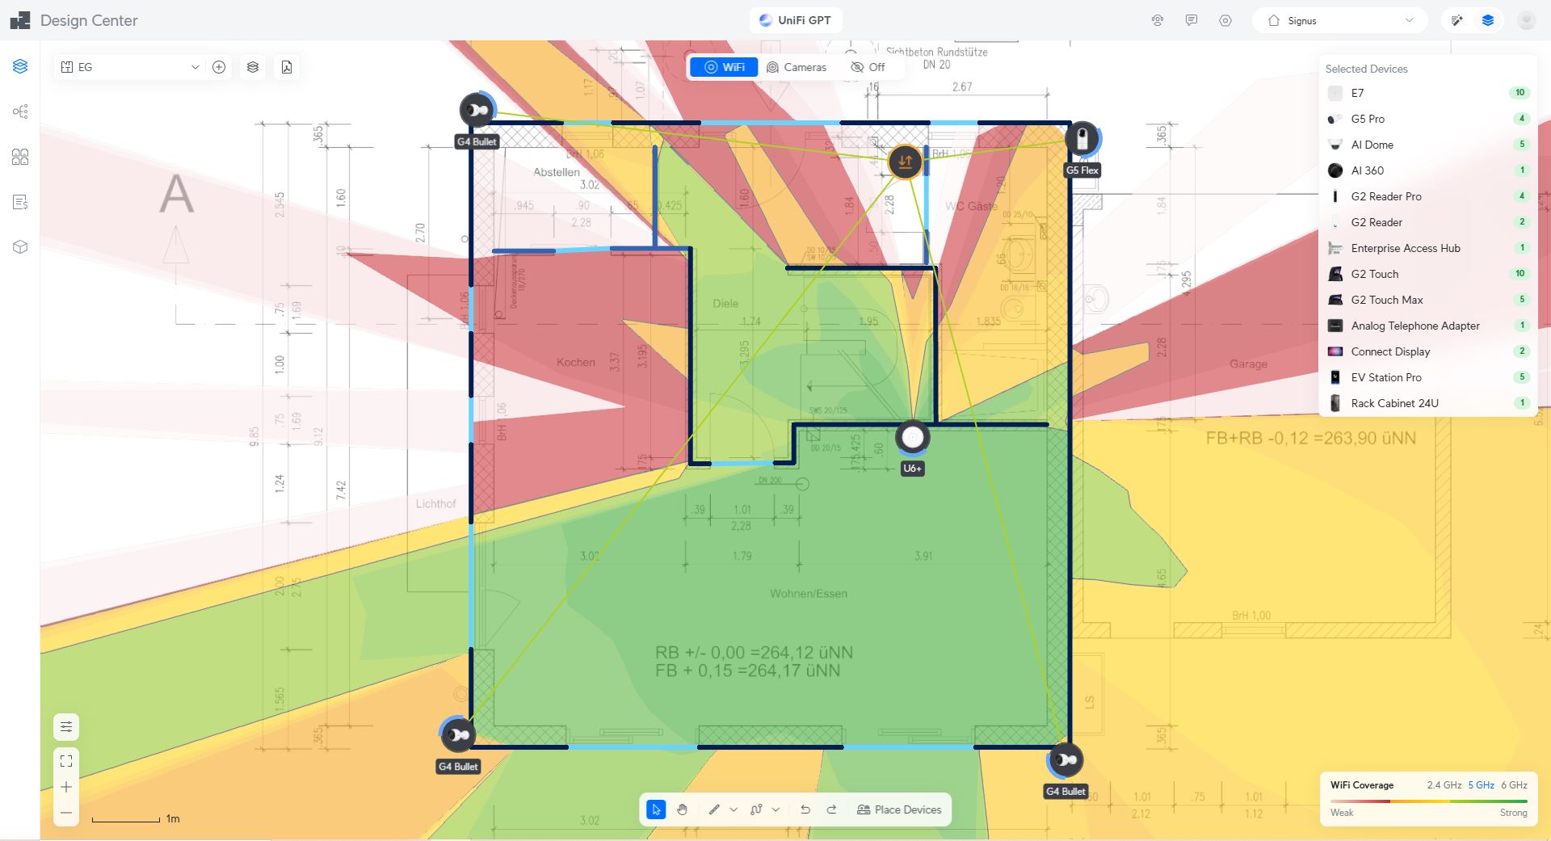Select EV Station Pro device row
This screenshot has height=841, width=1551.
point(1428,377)
